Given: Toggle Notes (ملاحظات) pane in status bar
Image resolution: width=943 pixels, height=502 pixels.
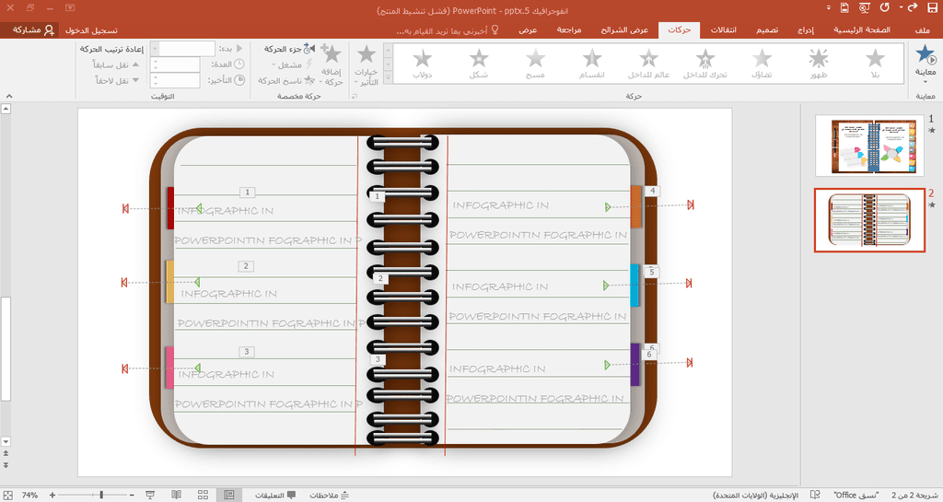Looking at the screenshot, I should pos(329,496).
